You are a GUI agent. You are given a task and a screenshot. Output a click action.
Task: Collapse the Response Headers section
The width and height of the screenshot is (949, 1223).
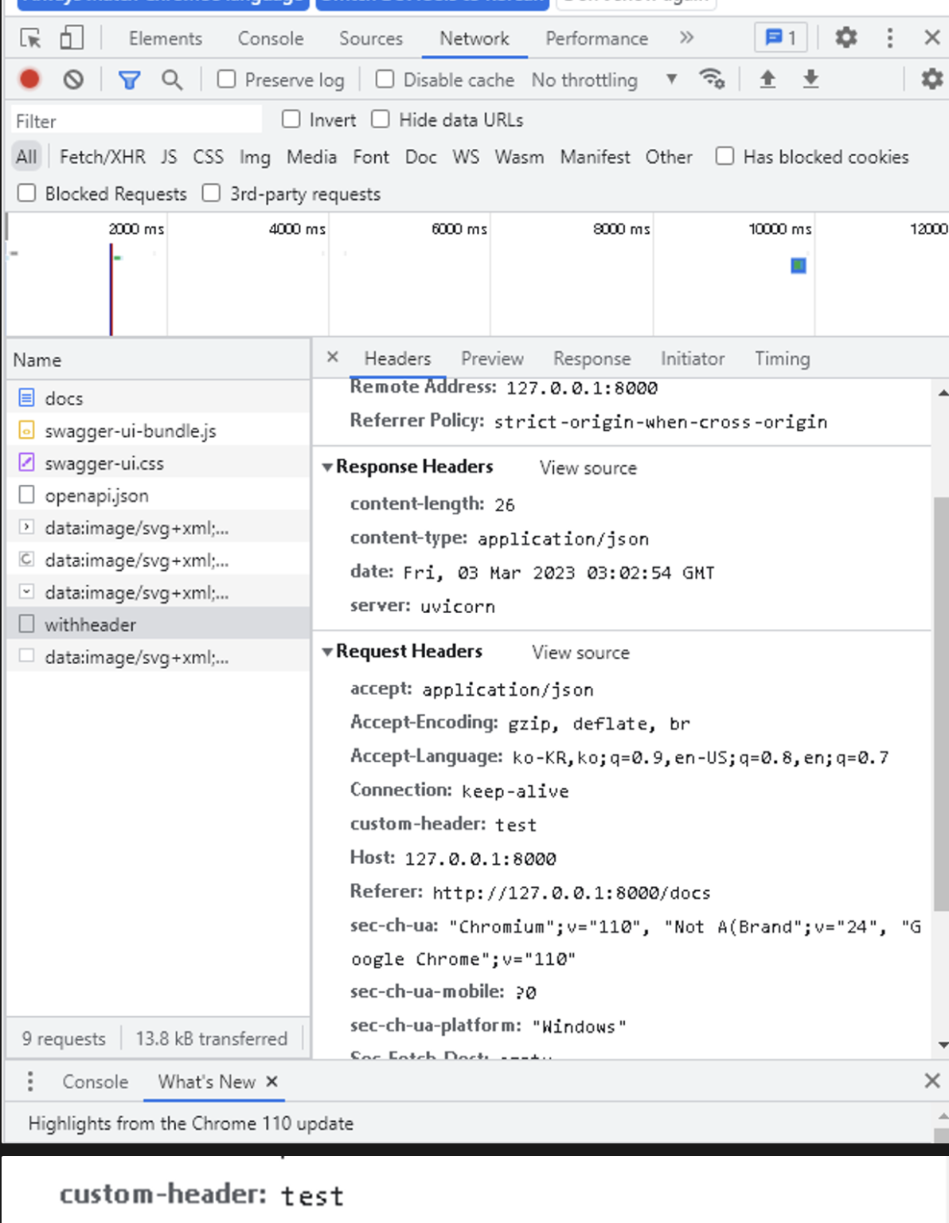(x=327, y=467)
